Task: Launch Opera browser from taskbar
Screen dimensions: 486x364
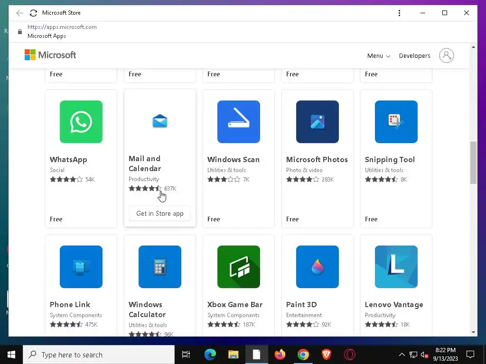Action: (350, 355)
